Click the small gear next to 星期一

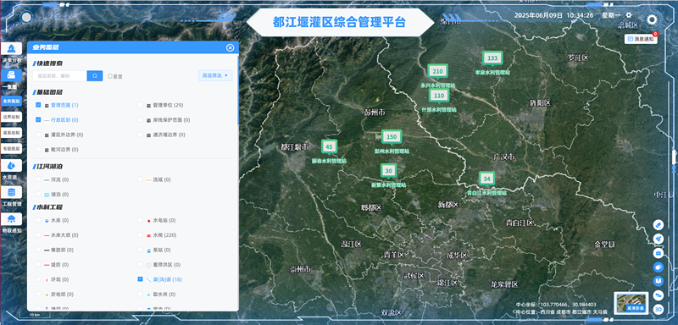[x=629, y=15]
